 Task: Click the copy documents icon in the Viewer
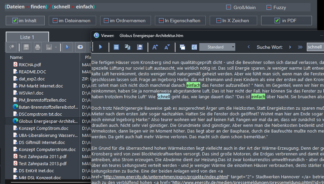click(x=127, y=47)
